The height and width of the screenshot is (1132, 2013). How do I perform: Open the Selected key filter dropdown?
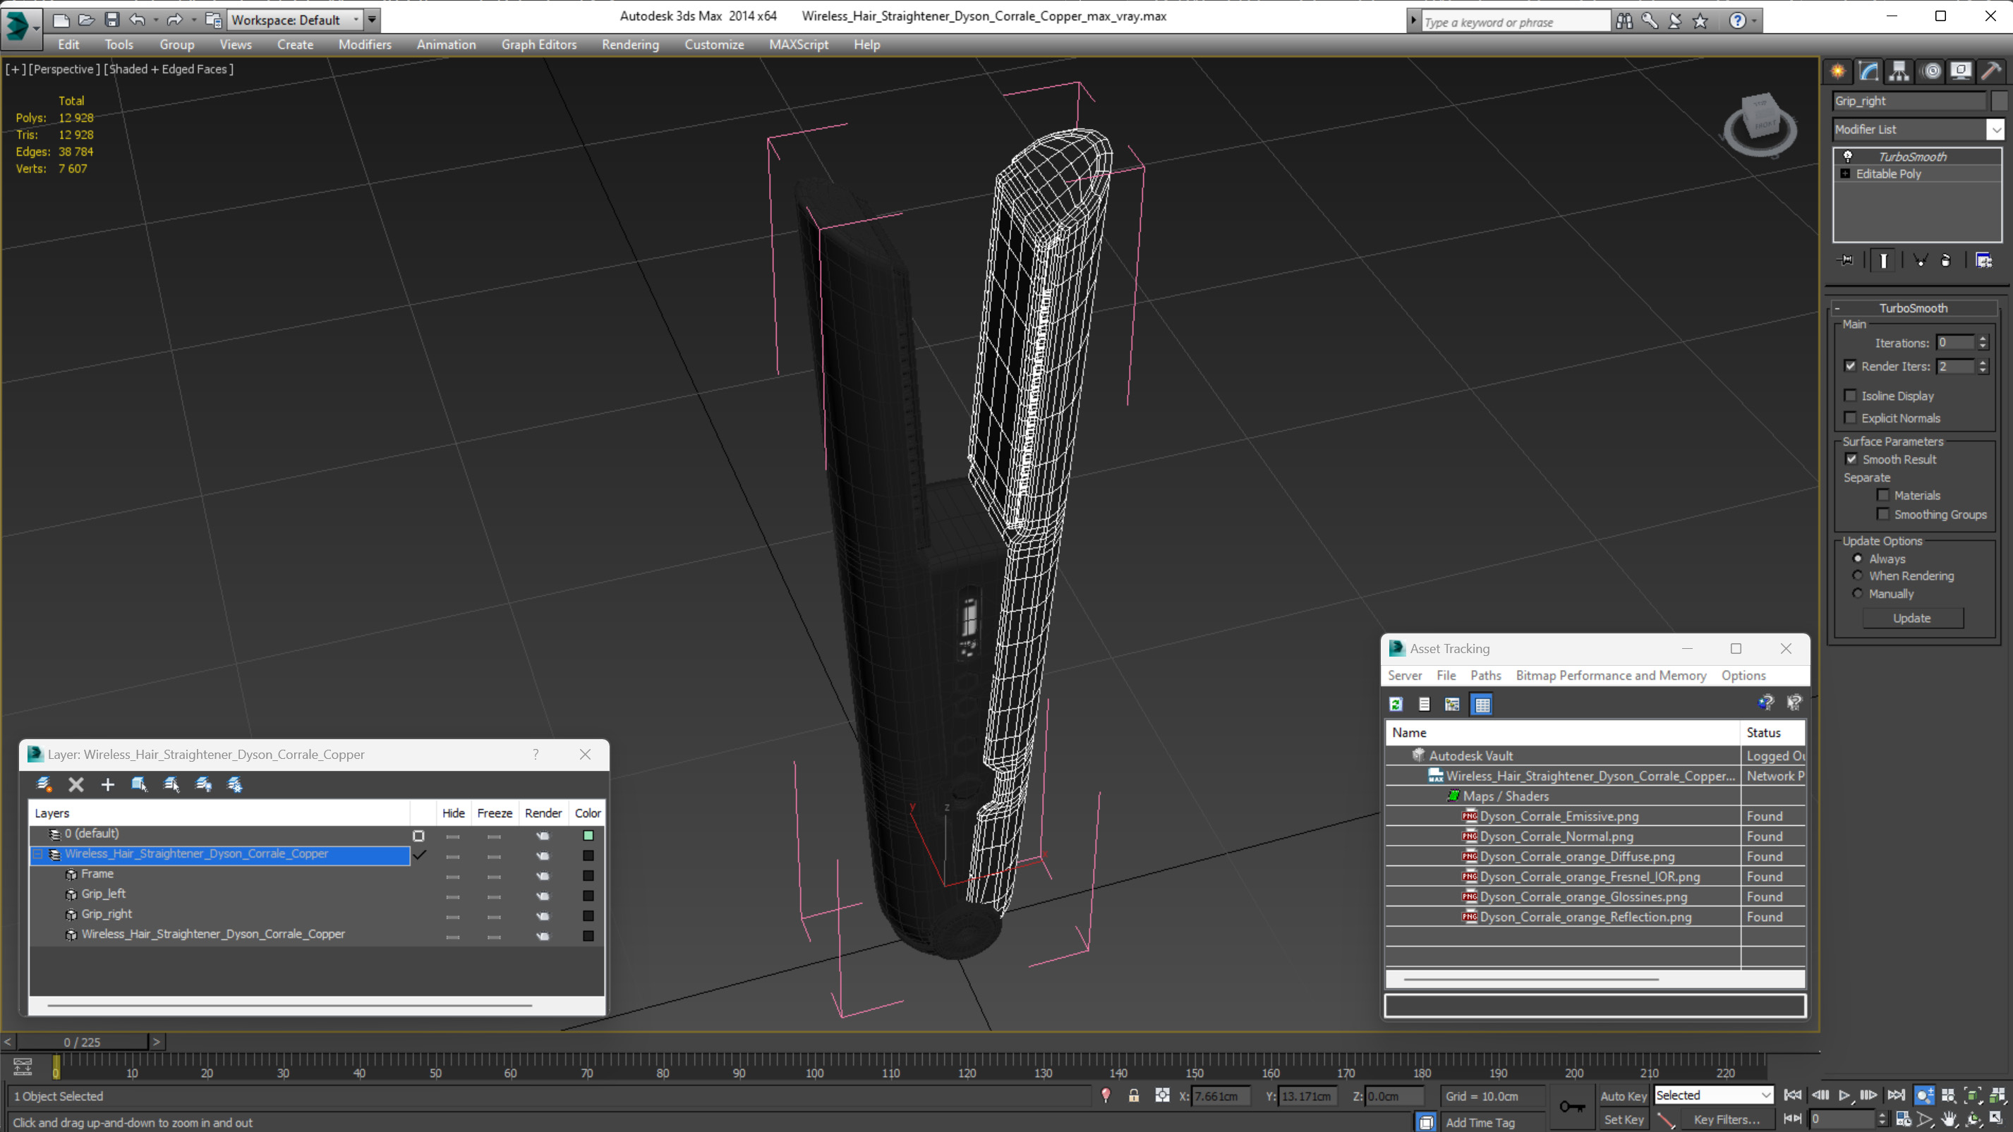click(x=1766, y=1095)
